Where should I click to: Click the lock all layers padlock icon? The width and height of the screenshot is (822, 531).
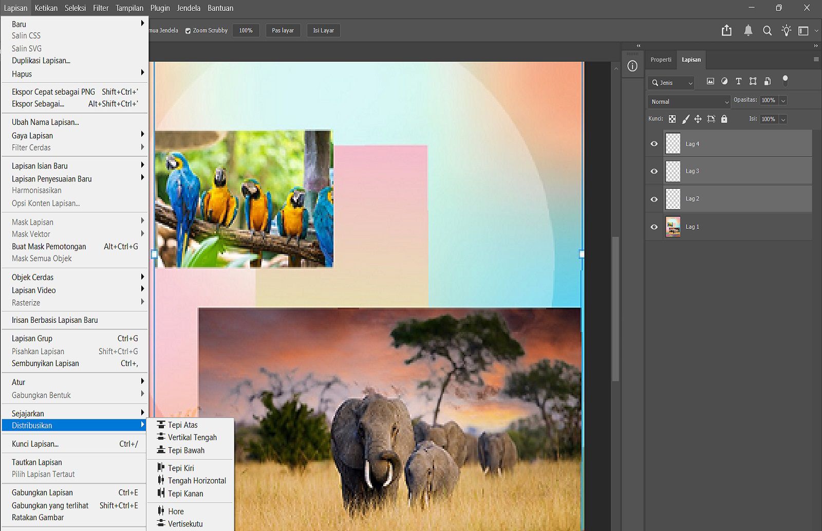[724, 119]
